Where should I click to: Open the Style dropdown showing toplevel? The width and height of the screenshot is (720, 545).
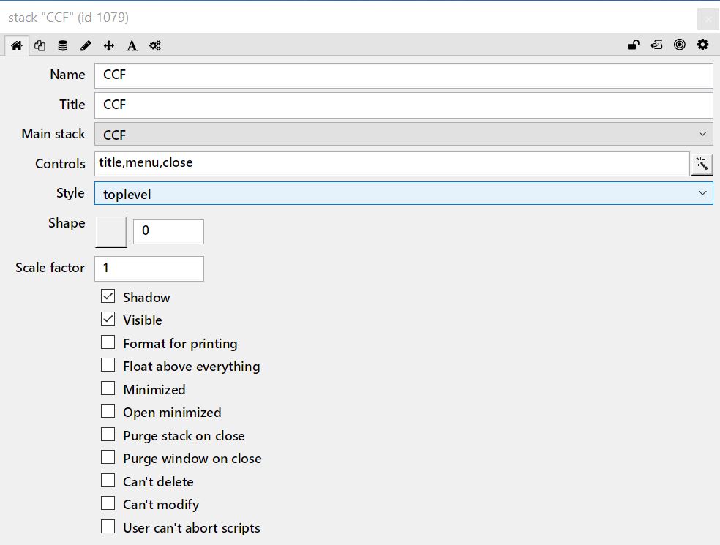tap(403, 194)
